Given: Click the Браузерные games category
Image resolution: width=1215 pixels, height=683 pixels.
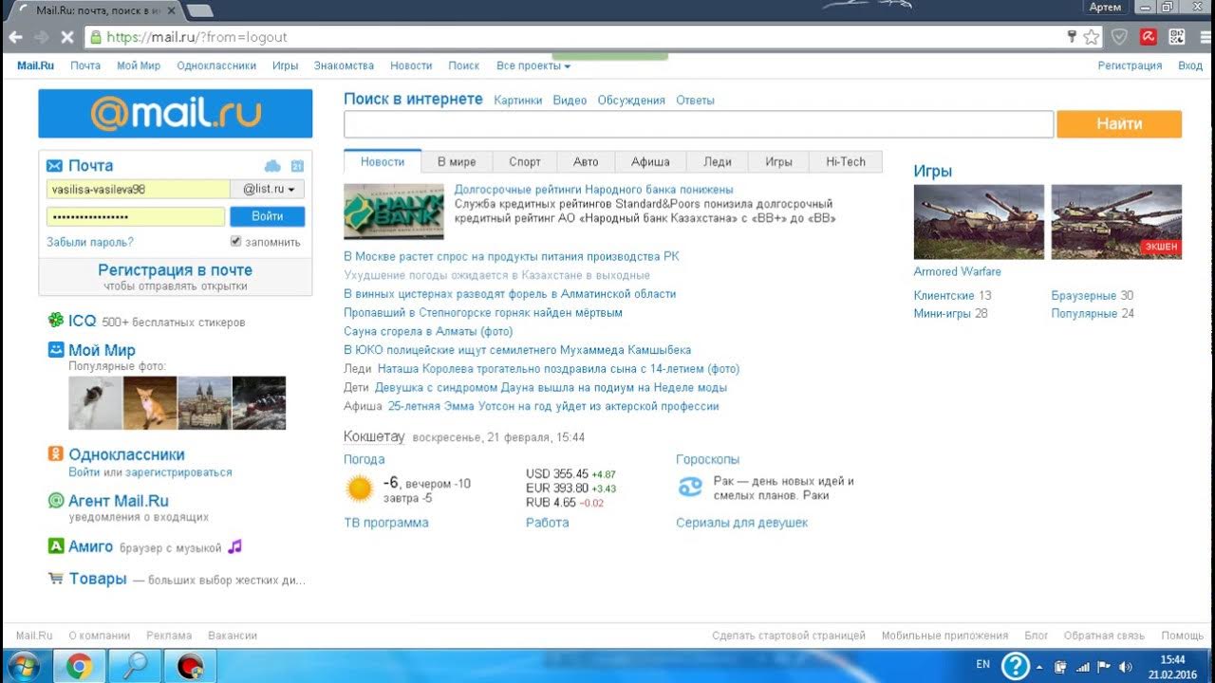Looking at the screenshot, I should [1084, 295].
